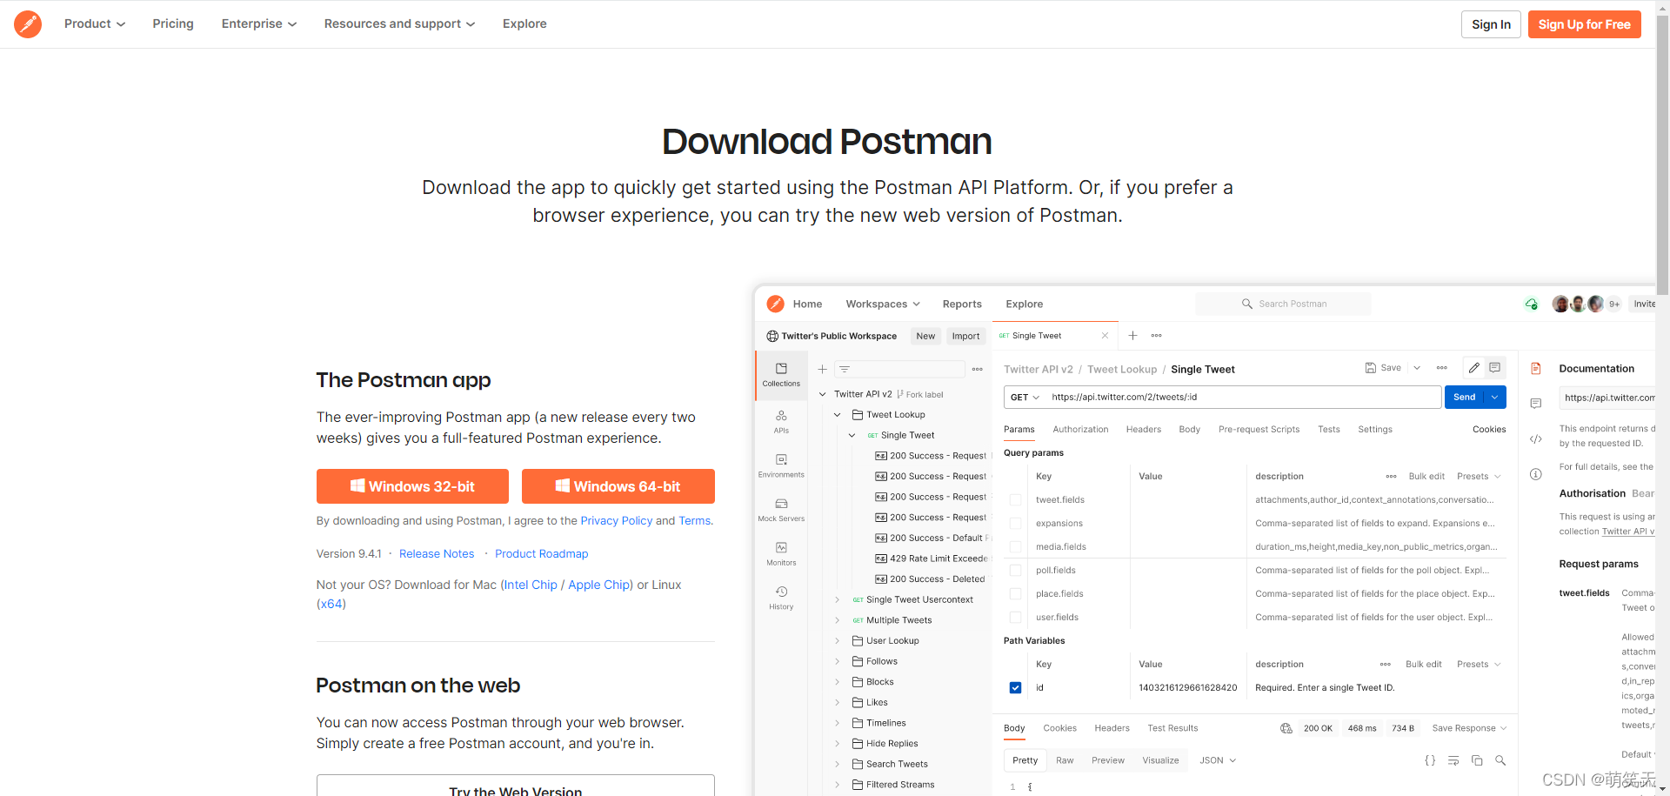Collapse the Twitter API v2 collection
Viewport: 1670px width, 796px height.
pyautogui.click(x=823, y=394)
